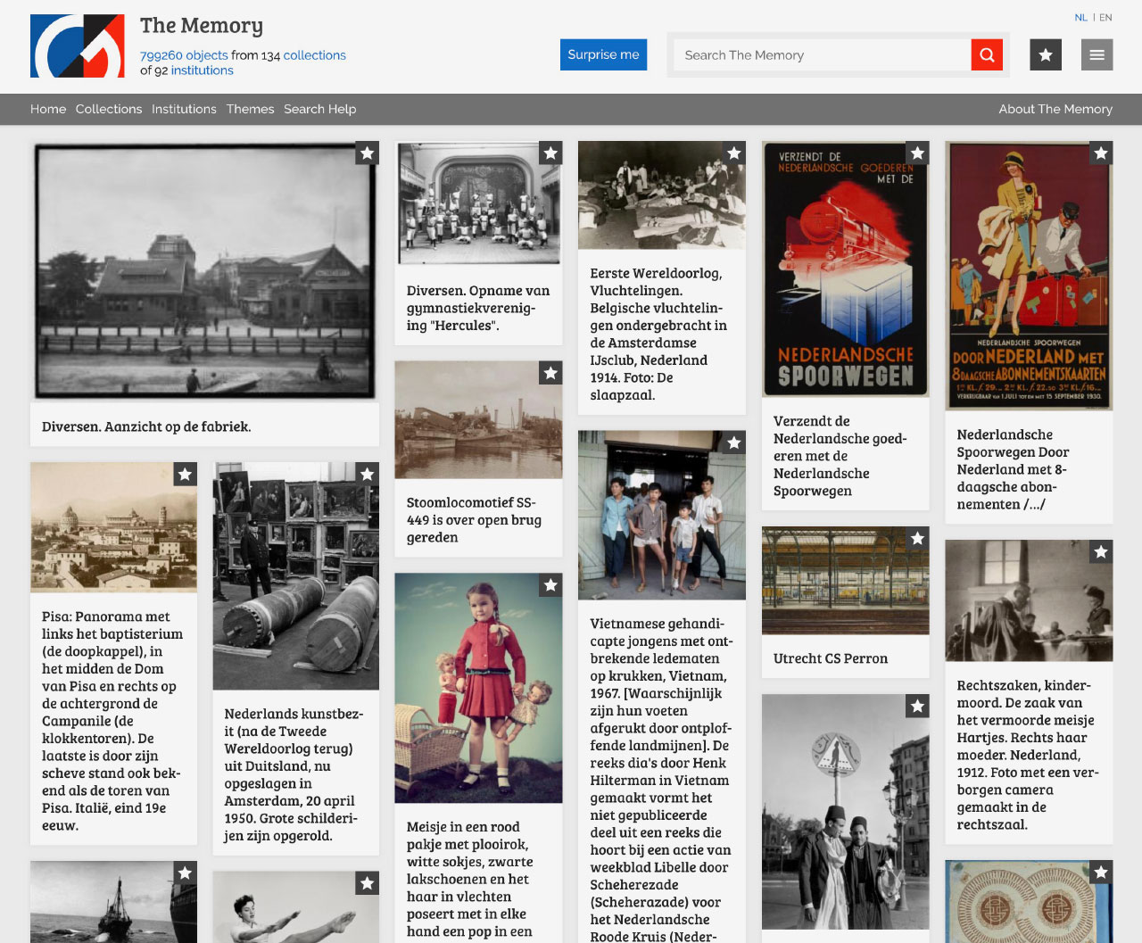Click the Search The Memory field

click(822, 55)
